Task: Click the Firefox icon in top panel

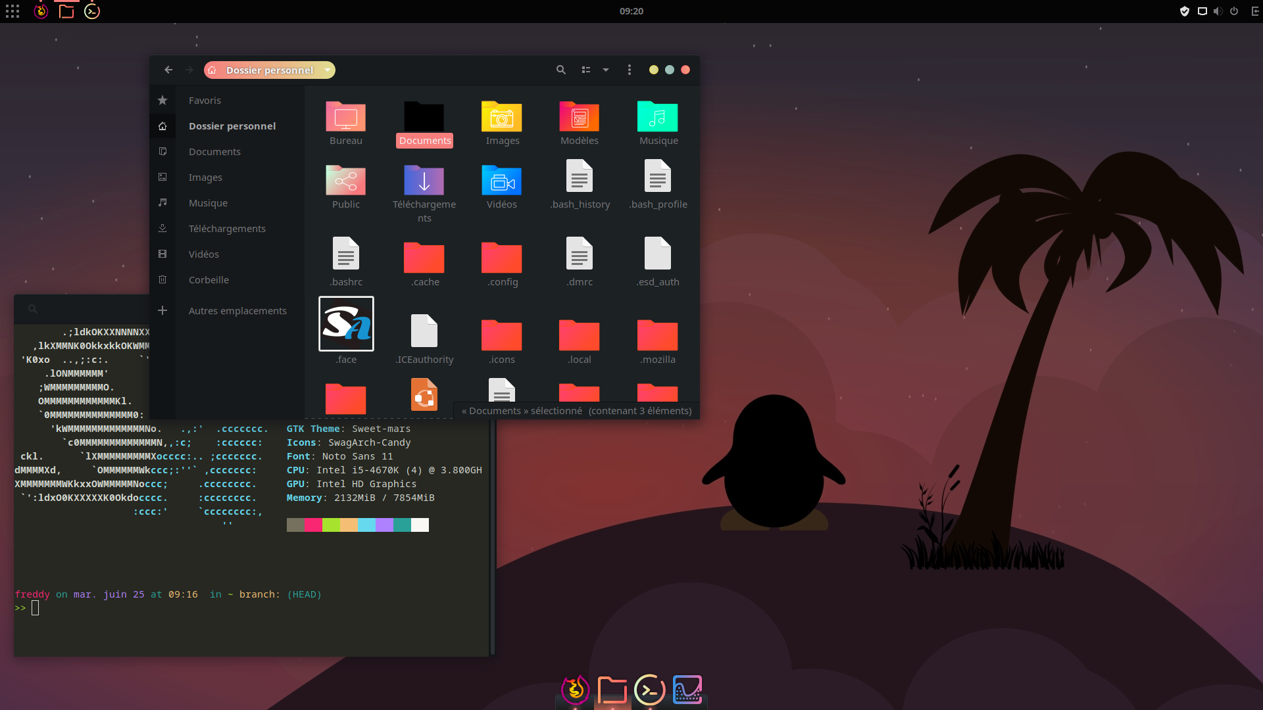Action: click(41, 11)
